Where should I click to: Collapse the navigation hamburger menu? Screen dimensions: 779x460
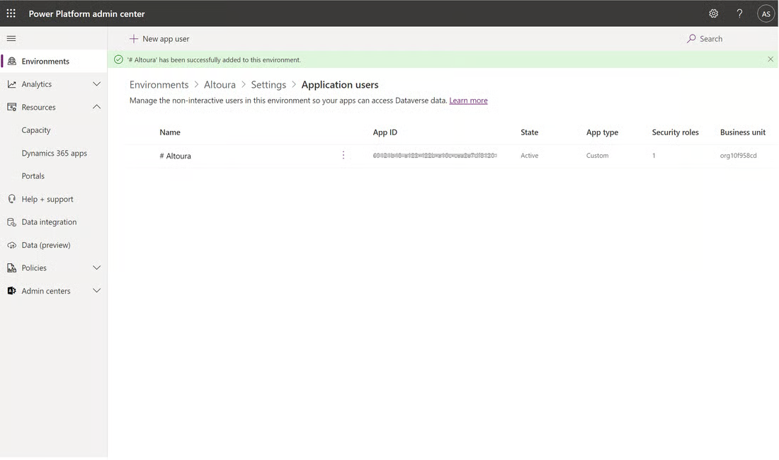coord(11,38)
